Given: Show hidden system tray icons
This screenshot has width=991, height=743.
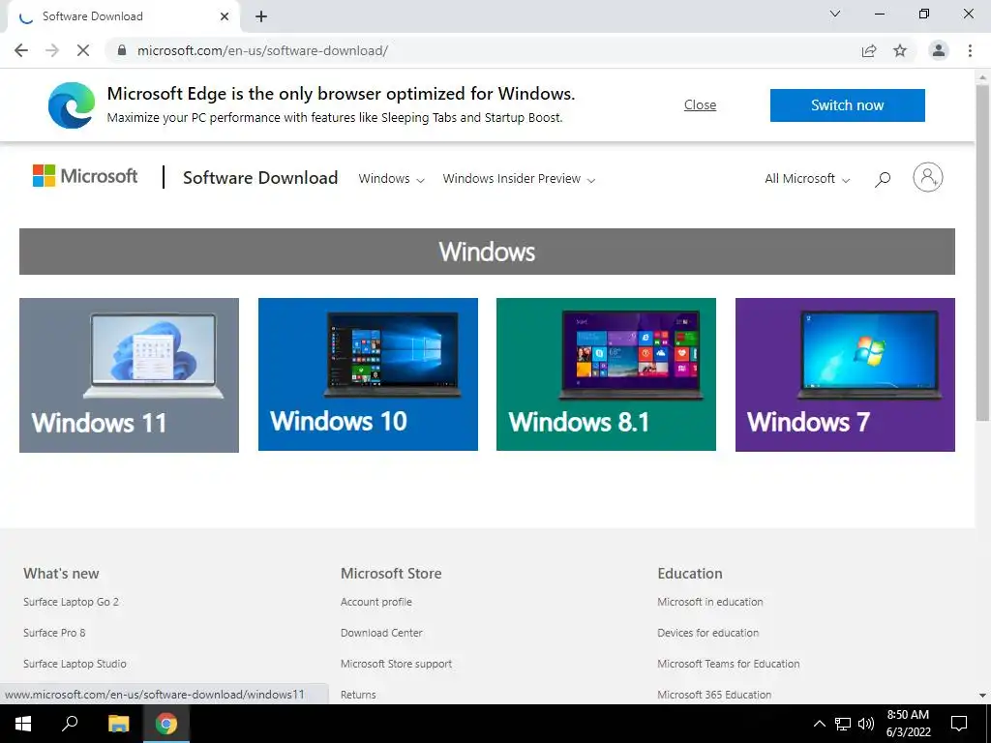Looking at the screenshot, I should [x=819, y=724].
